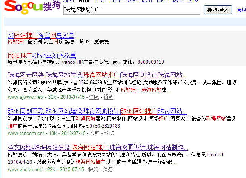The height and width of the screenshot is (178, 246).
Task: View 快照 for www.sjwww.net result
Action: point(94,97)
